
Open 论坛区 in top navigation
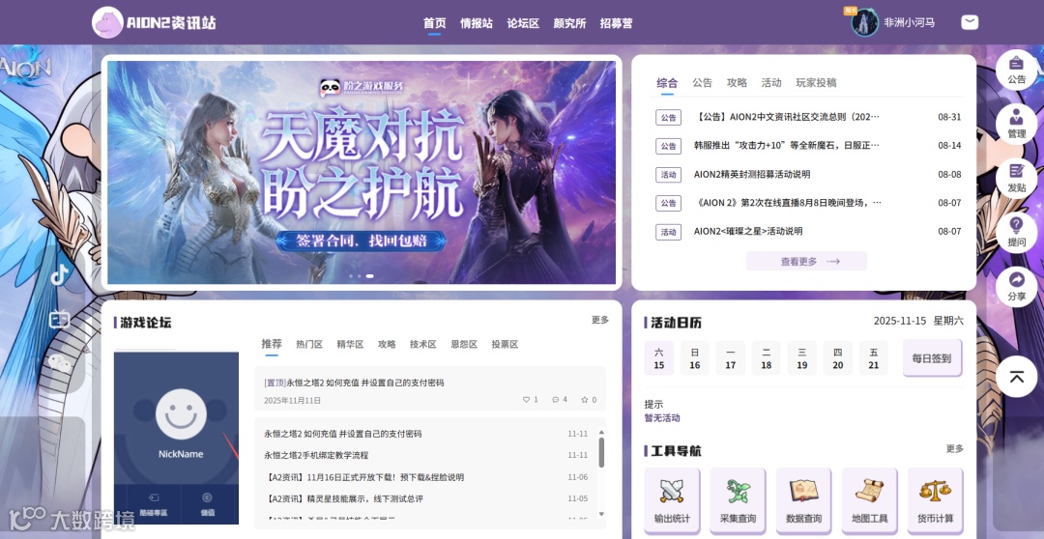(523, 23)
